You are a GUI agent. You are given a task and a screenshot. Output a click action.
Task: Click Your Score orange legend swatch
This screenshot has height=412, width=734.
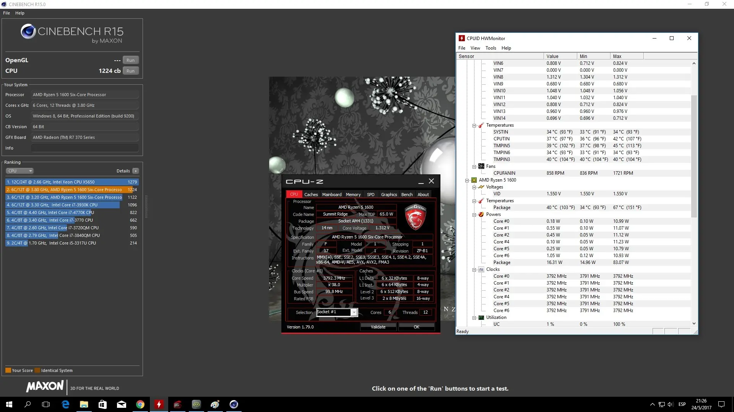click(x=8, y=370)
